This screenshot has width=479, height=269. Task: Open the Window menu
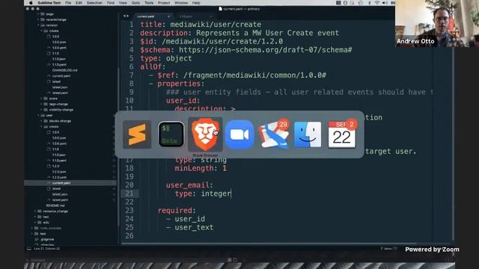click(181, 3)
